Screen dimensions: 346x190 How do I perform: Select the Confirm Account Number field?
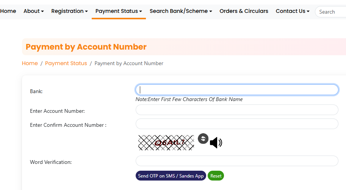[x=237, y=124]
